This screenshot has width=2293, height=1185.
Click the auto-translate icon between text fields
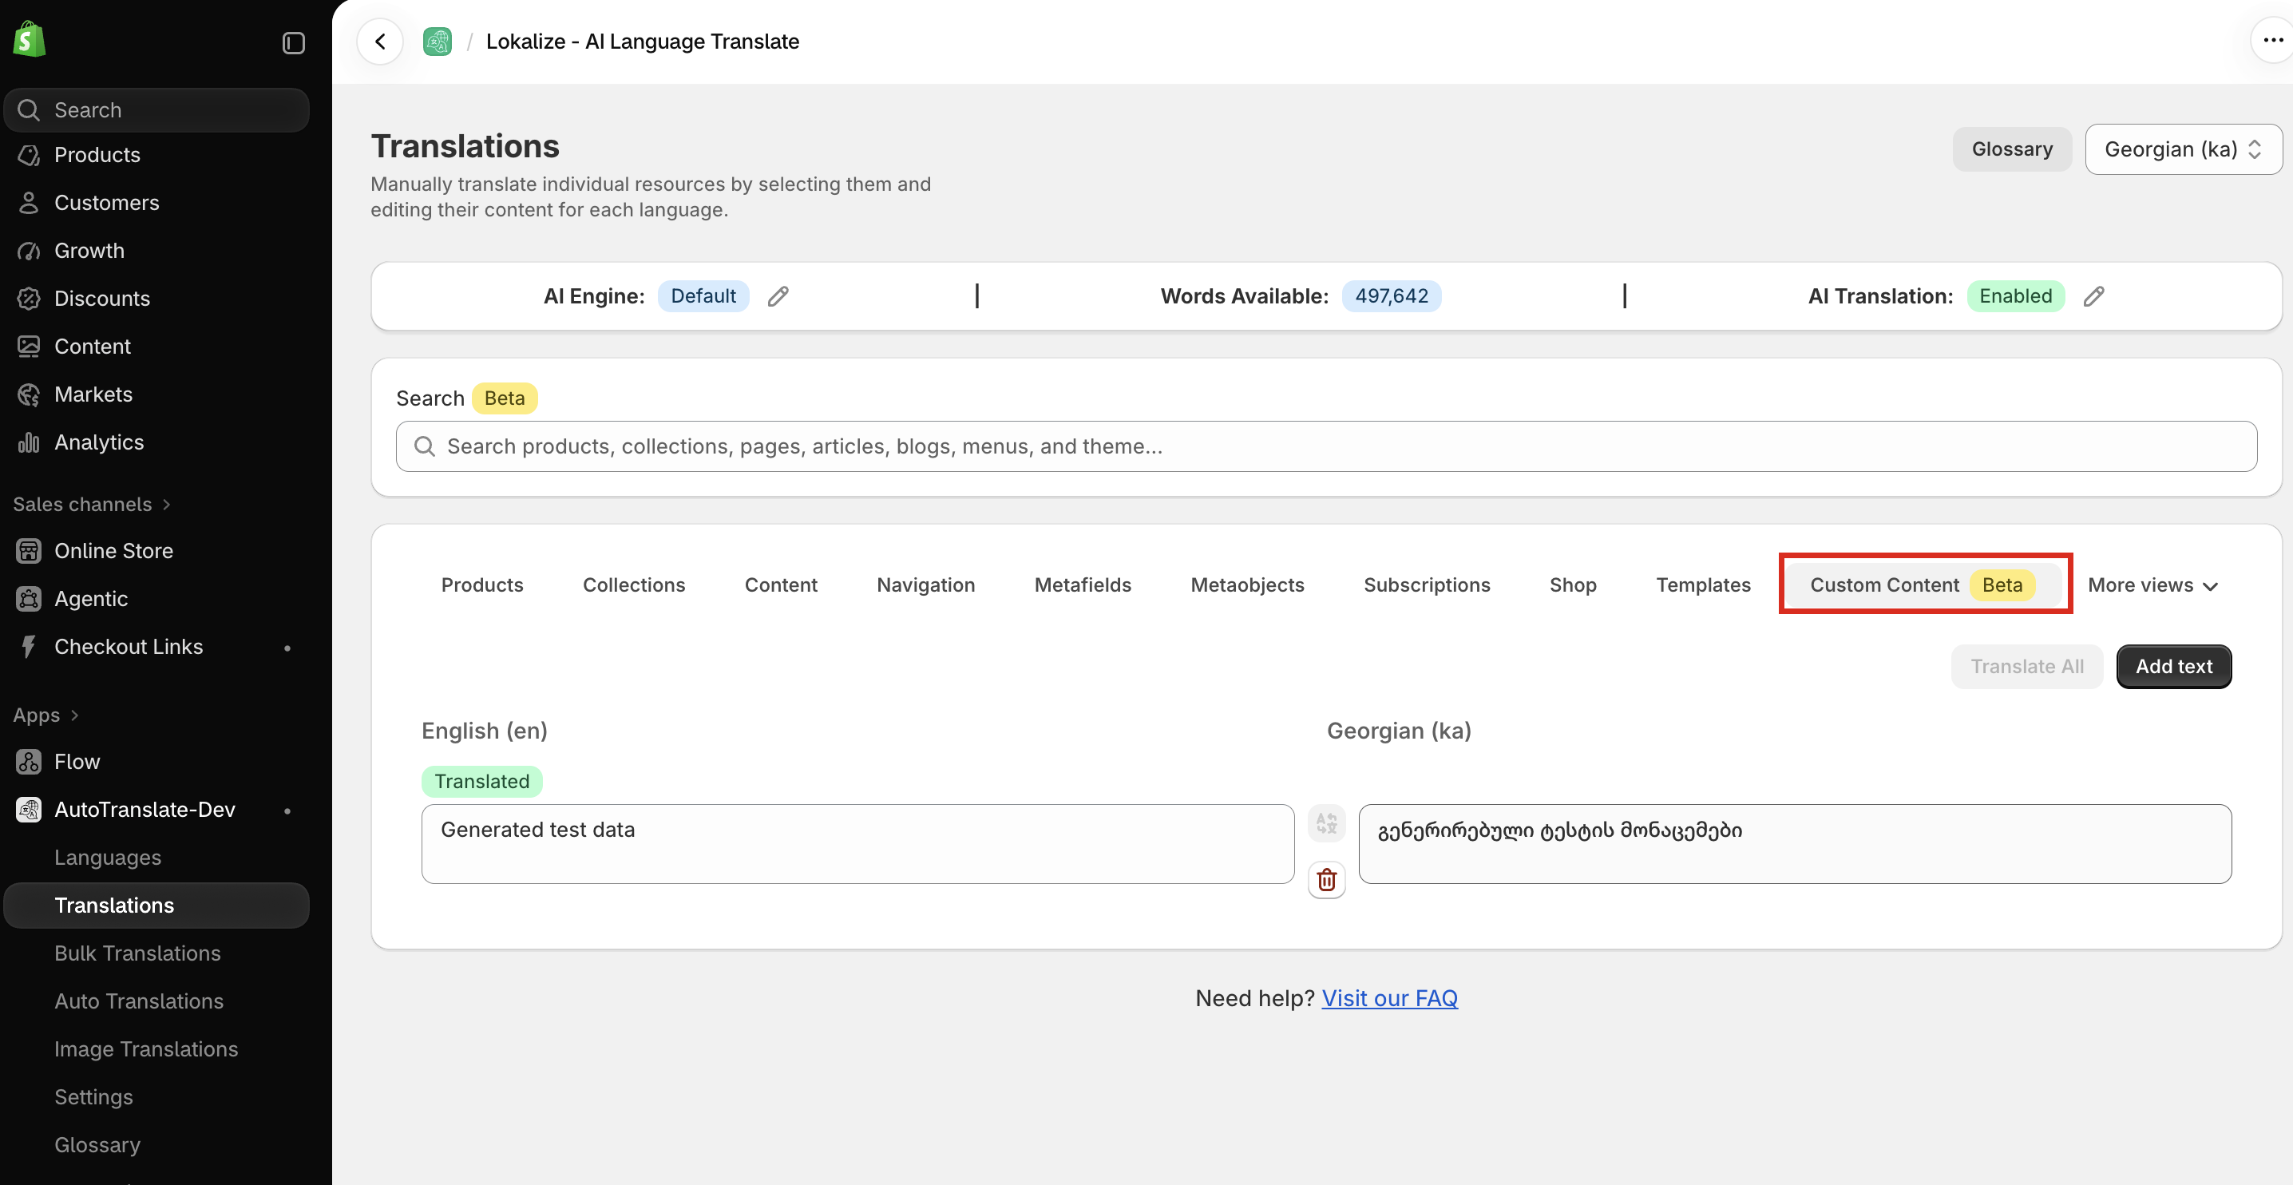pos(1326,822)
